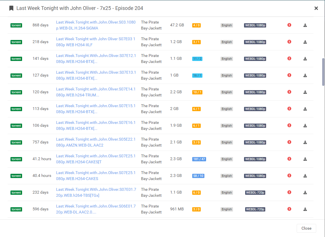Download the S07E25 CAKES torrent with 181 seeders

pyautogui.click(x=305, y=159)
